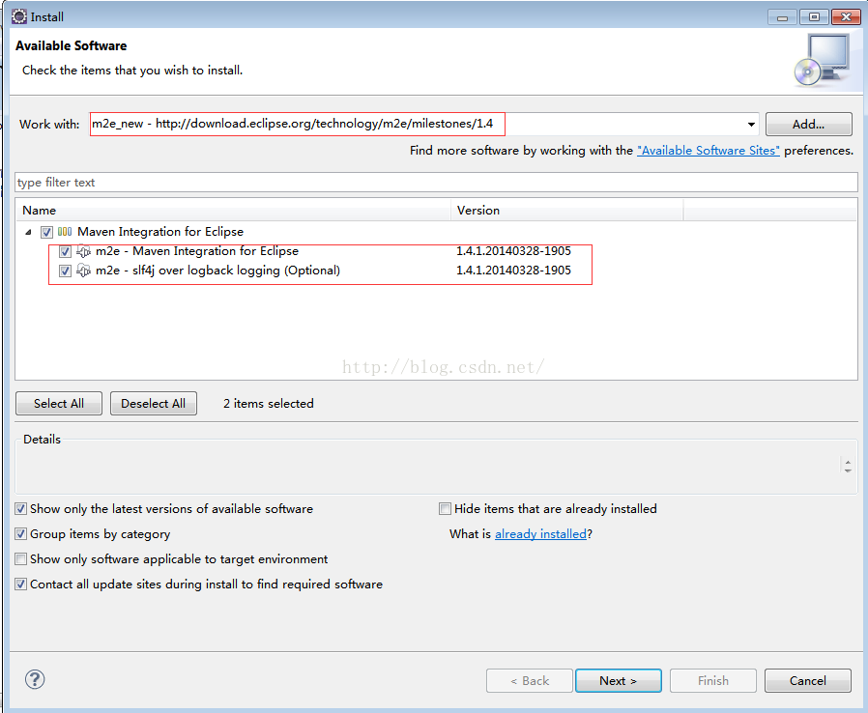Open help via the question mark icon
The height and width of the screenshot is (713, 868).
[35, 680]
